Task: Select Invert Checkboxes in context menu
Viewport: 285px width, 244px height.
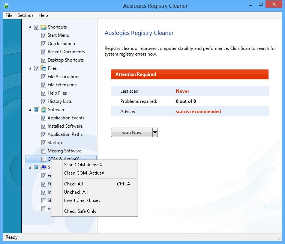Action: point(94,200)
